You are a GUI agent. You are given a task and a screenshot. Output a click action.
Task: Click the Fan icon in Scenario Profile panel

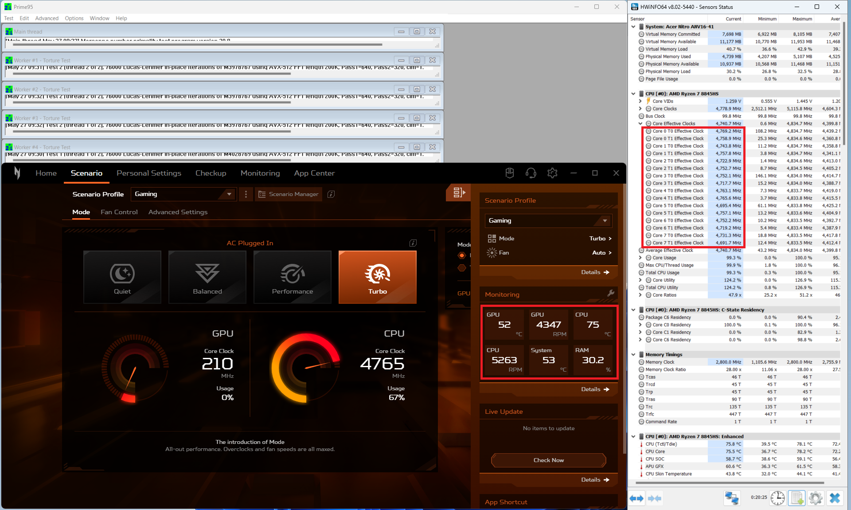pyautogui.click(x=492, y=253)
